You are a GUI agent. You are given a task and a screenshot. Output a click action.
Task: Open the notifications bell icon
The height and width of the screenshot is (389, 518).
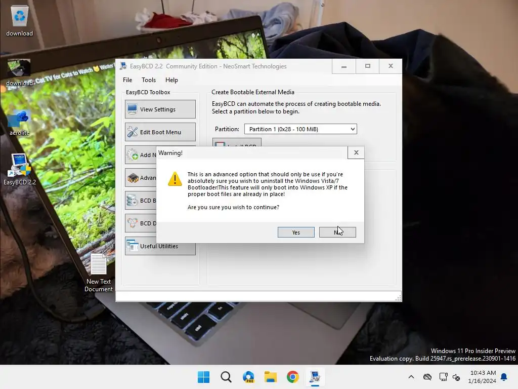pos(504,377)
